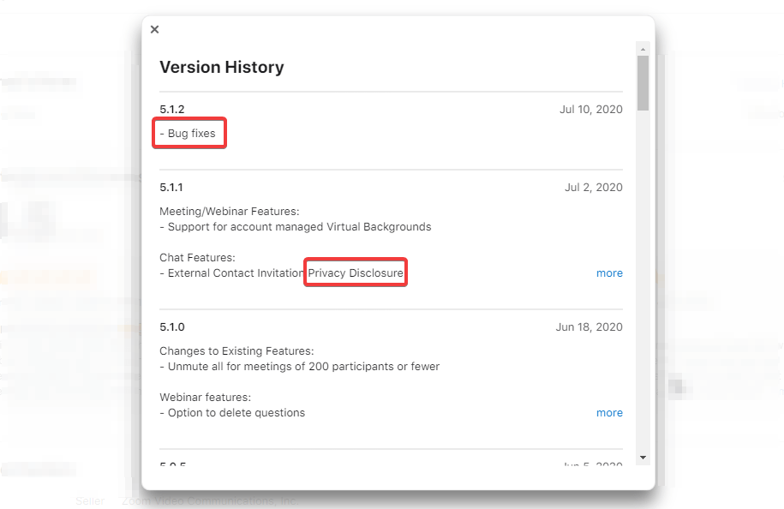The height and width of the screenshot is (509, 784).
Task: Click the Jul 2, 2020 date
Action: (x=594, y=188)
